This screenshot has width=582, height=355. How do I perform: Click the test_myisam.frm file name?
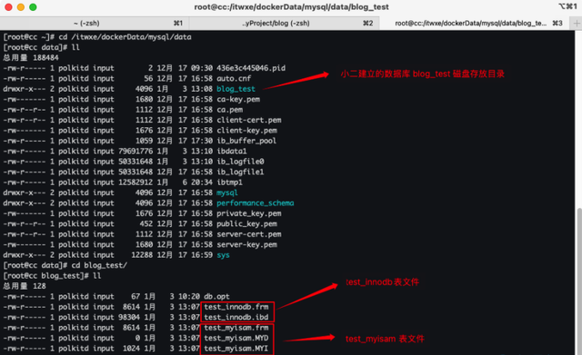[x=236, y=328]
